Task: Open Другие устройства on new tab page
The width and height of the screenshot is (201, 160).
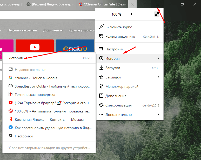Action: (82, 30)
